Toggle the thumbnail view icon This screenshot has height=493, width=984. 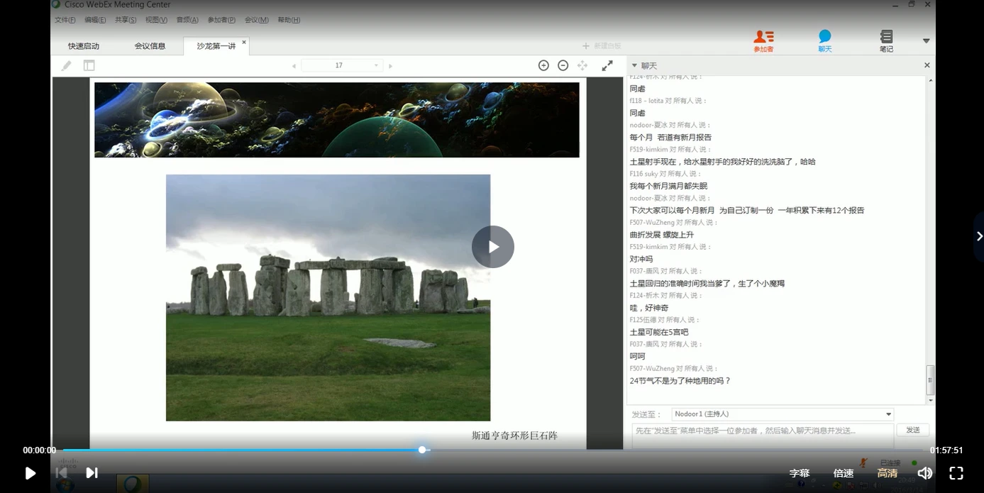tap(89, 65)
